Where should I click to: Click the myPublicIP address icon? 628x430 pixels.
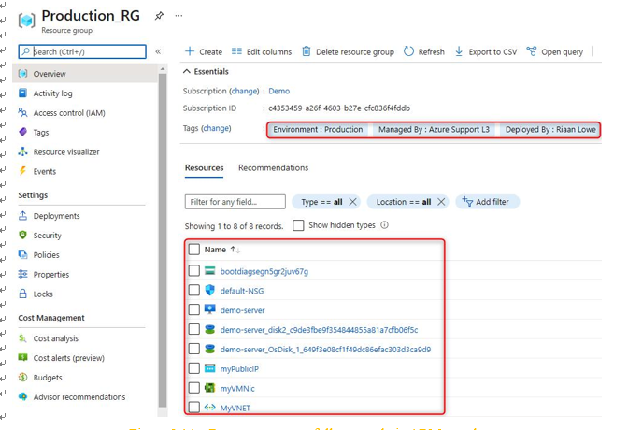[x=210, y=368]
